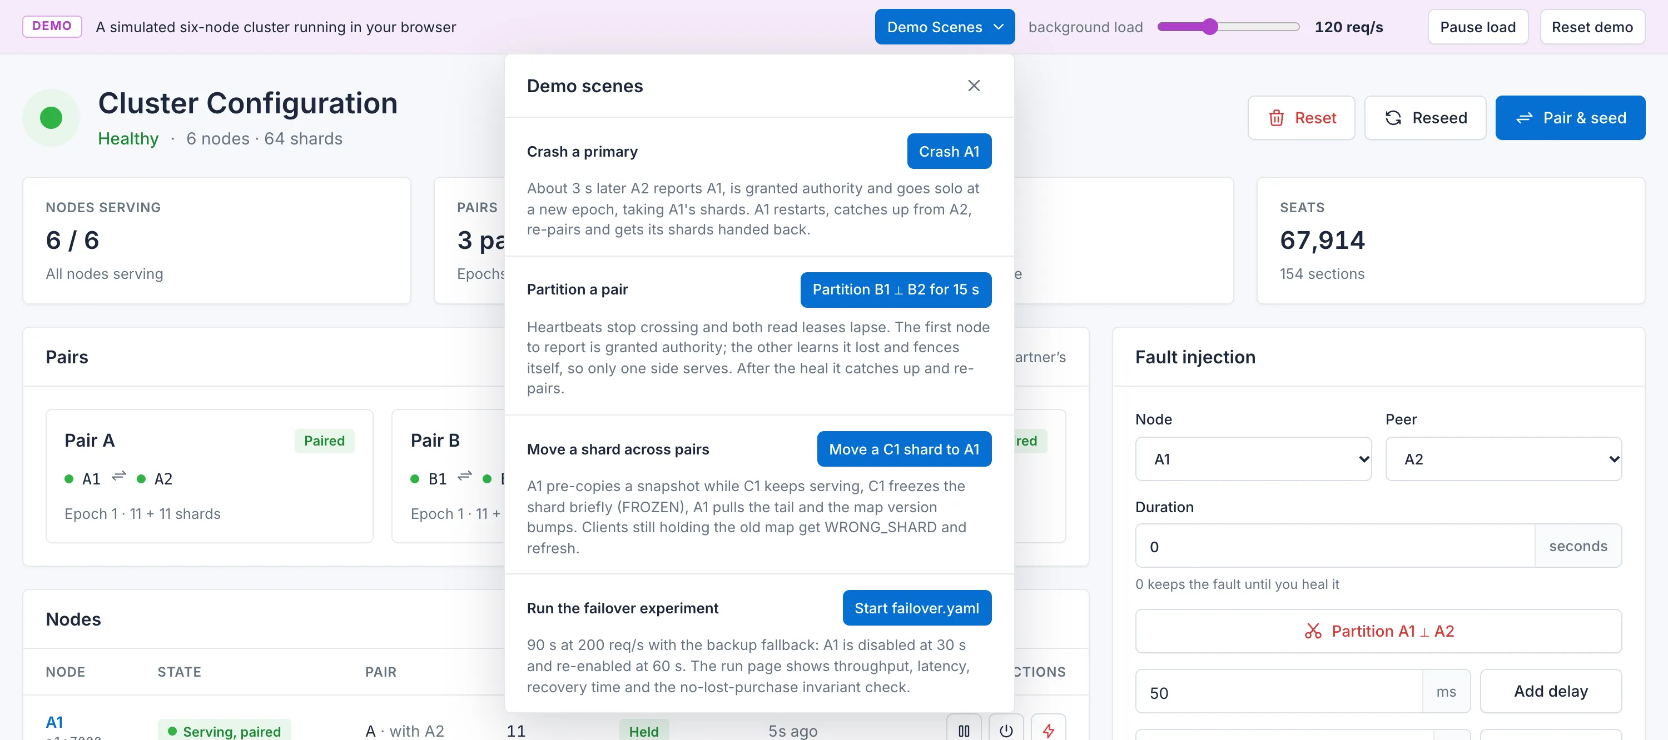Screen dimensions: 1668x740
Task: Start Partition B1 ⊥ B2 for 15 s
Action: (x=896, y=289)
